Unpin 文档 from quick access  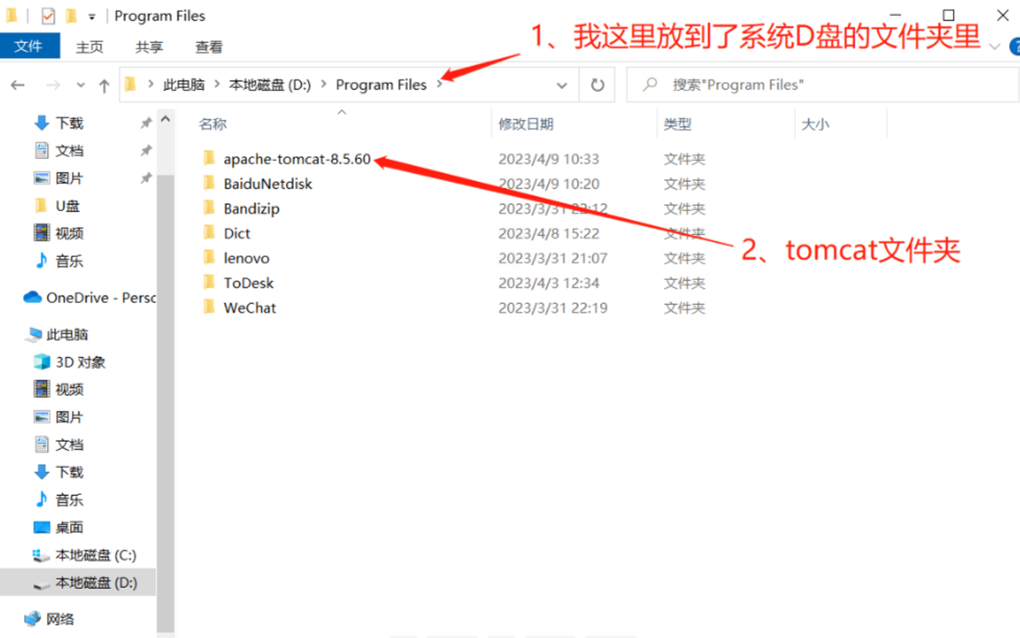[x=146, y=151]
